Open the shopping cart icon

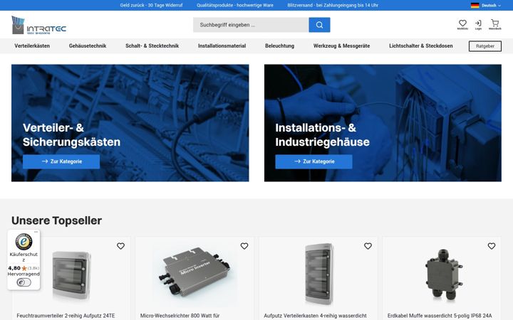(494, 24)
